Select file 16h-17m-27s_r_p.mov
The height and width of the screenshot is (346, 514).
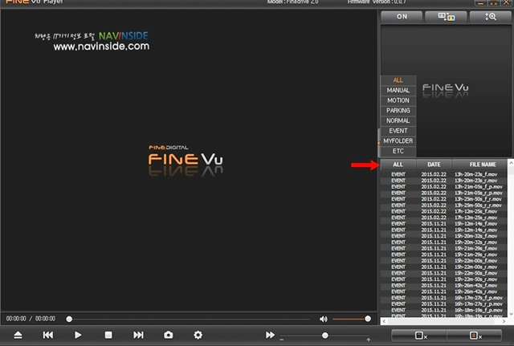(444, 304)
